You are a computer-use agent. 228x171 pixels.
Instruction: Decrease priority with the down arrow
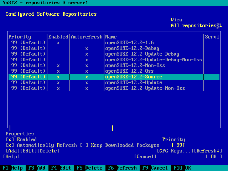point(172,145)
